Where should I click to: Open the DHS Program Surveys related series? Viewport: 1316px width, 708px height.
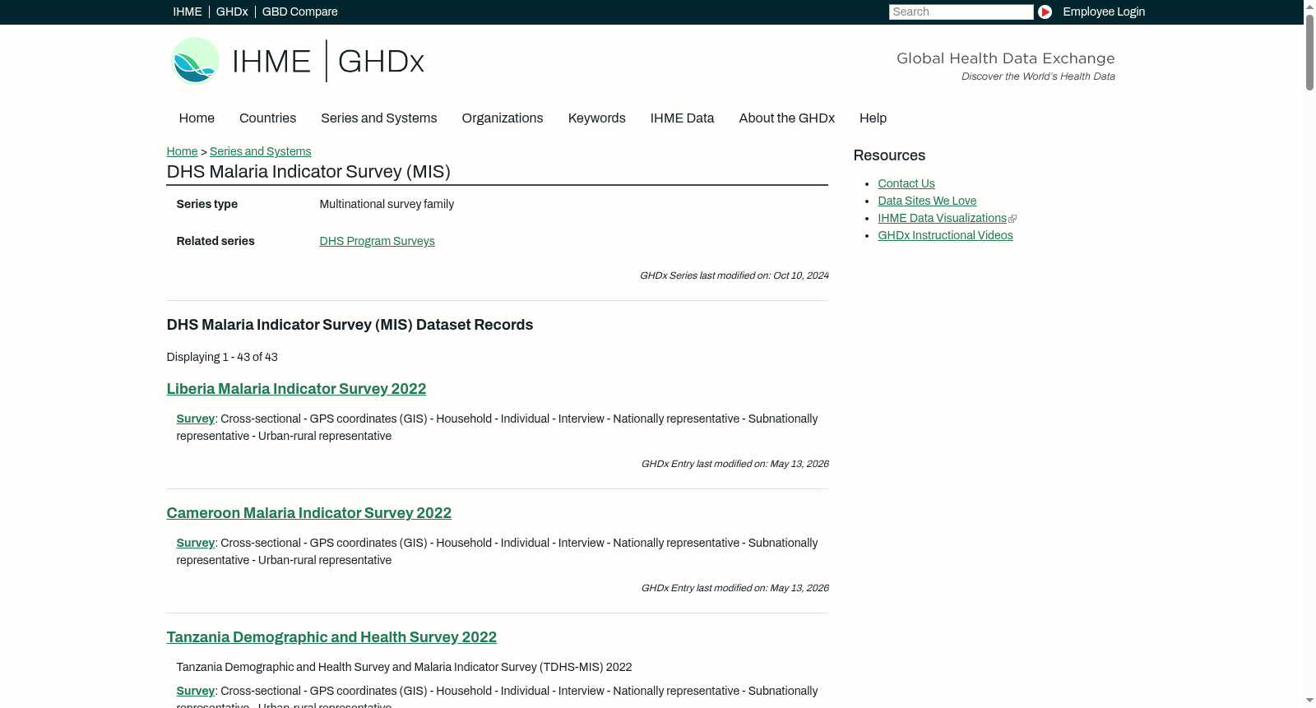point(377,241)
